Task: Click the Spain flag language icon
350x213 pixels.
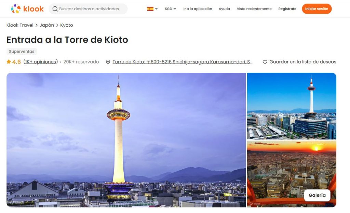Action: (150, 9)
